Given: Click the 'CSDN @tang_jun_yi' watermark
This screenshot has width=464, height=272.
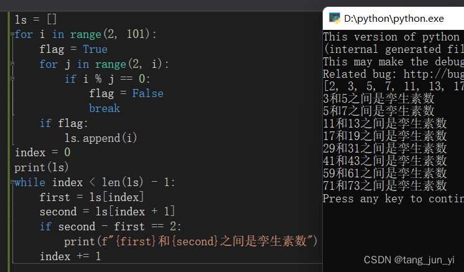Looking at the screenshot, I should [409, 260].
